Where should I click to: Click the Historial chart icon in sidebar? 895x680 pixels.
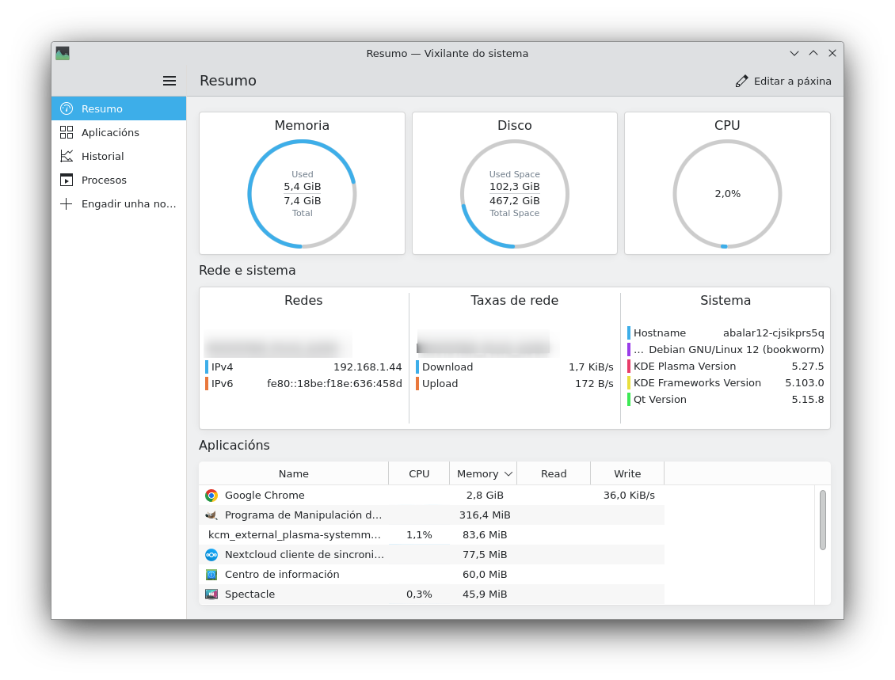click(67, 156)
